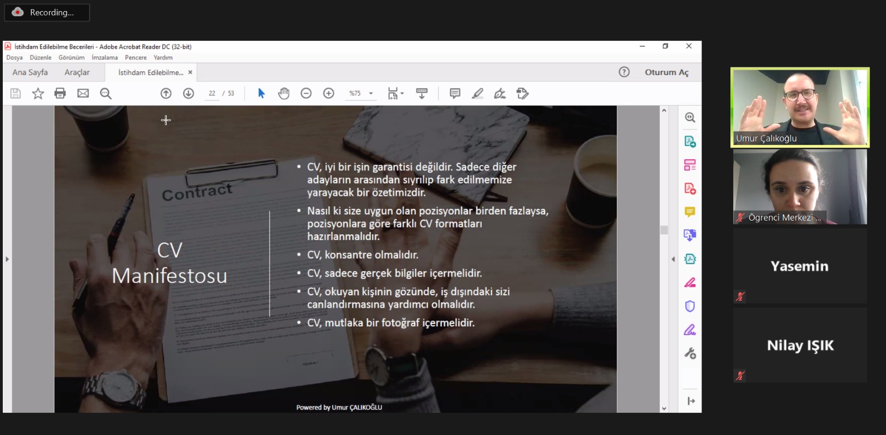
Task: Send file by email envelope icon
Action: pyautogui.click(x=83, y=93)
